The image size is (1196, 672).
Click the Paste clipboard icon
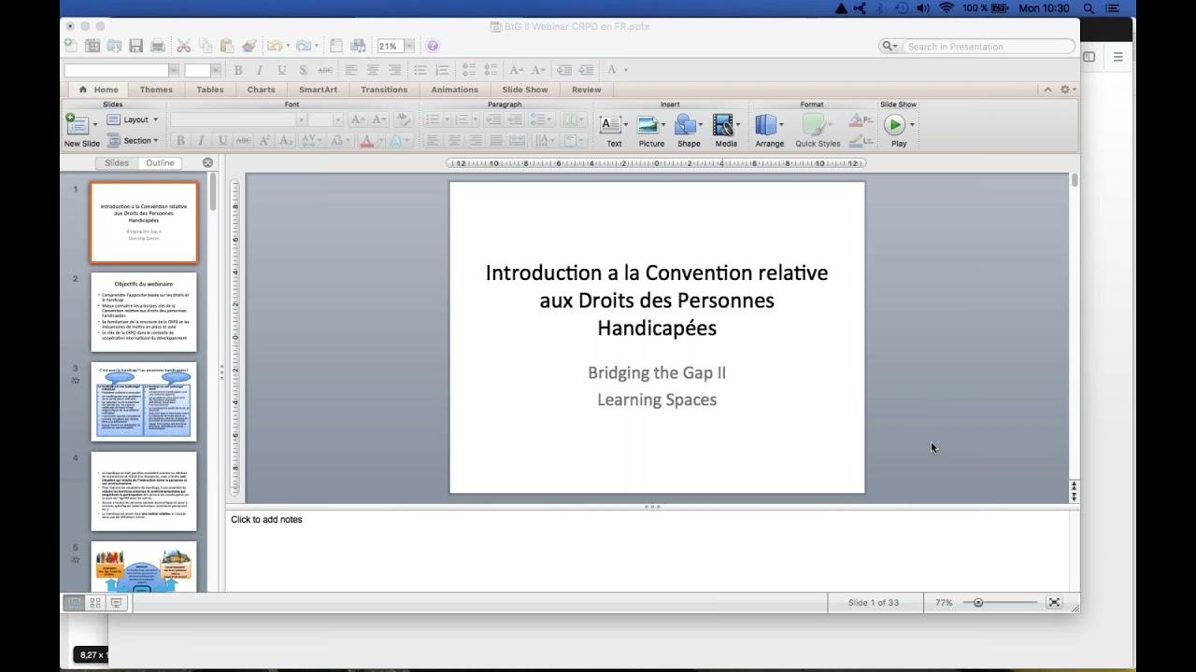pyautogui.click(x=226, y=46)
